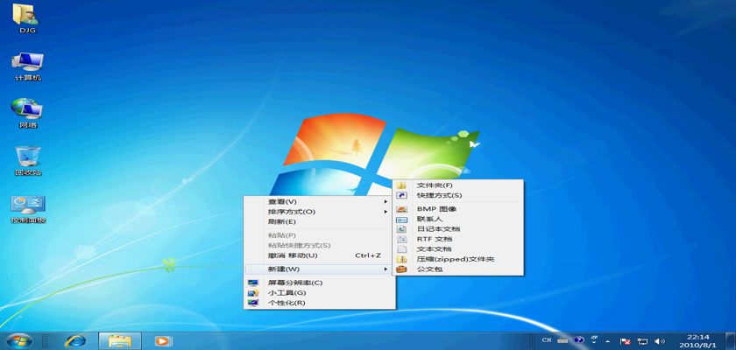Click the Windows Start button
This screenshot has width=736, height=350.
click(x=18, y=340)
